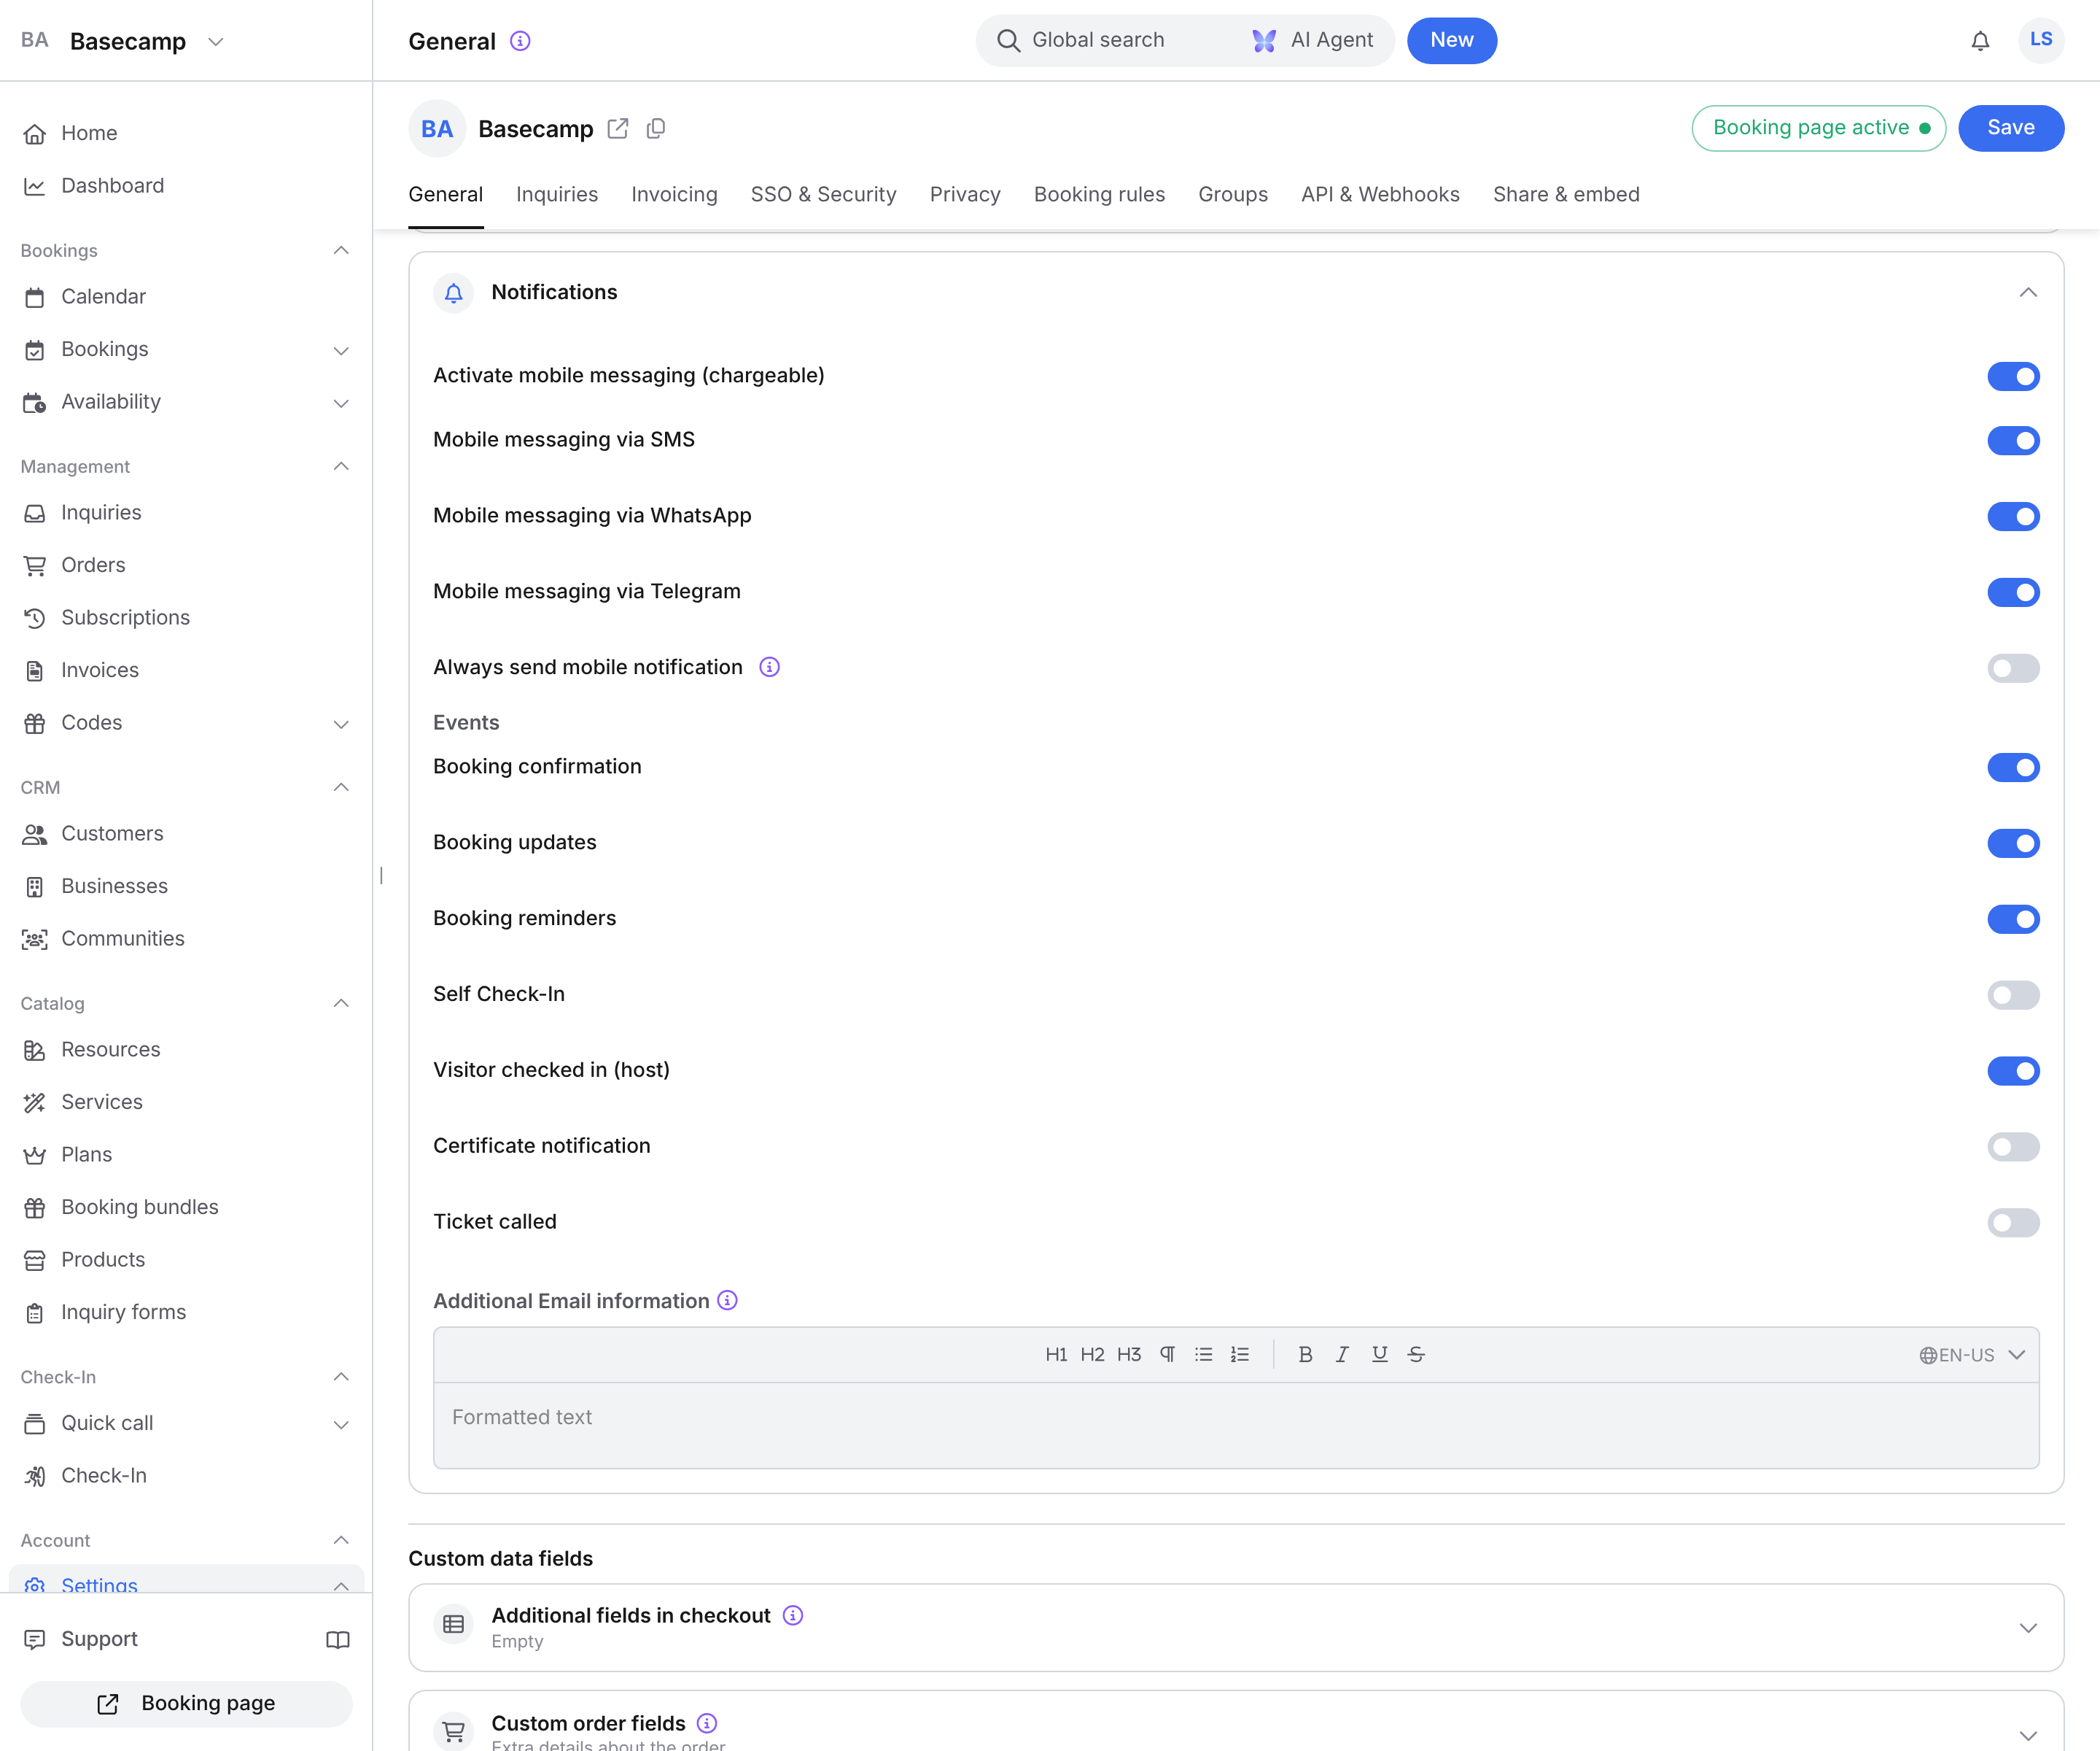Click the LS user avatar
The width and height of the screenshot is (2100, 1751).
[2041, 40]
